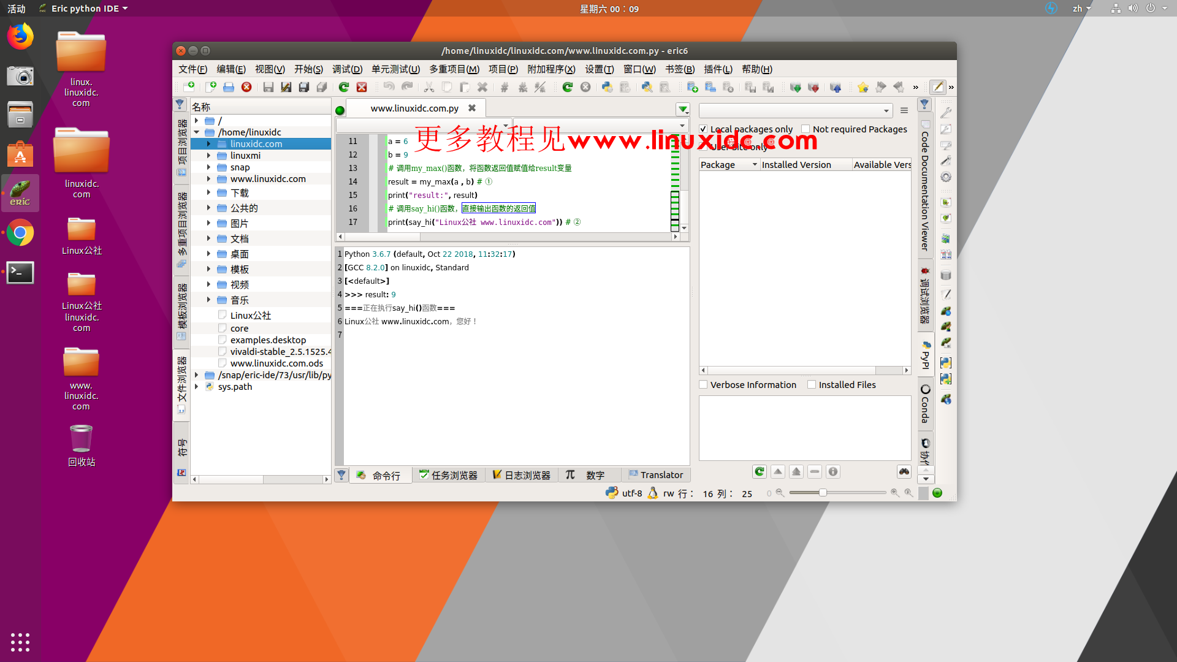Select www.linuxidc.com.ods in file tree
This screenshot has height=662, width=1177.
(276, 363)
